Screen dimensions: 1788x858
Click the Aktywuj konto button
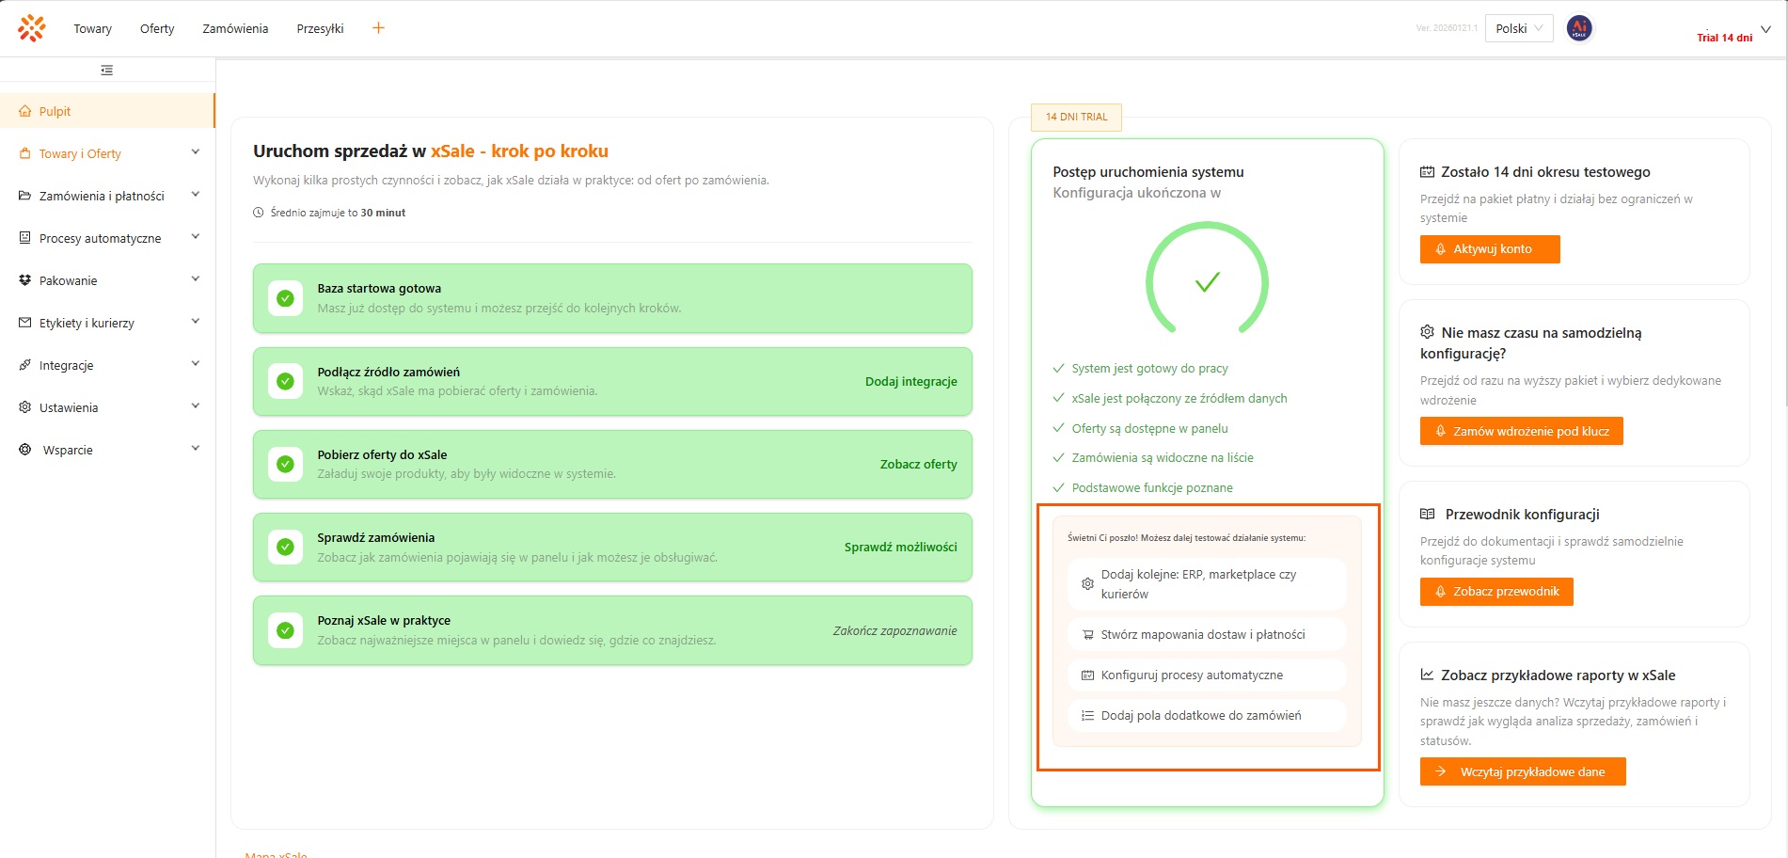pos(1490,249)
